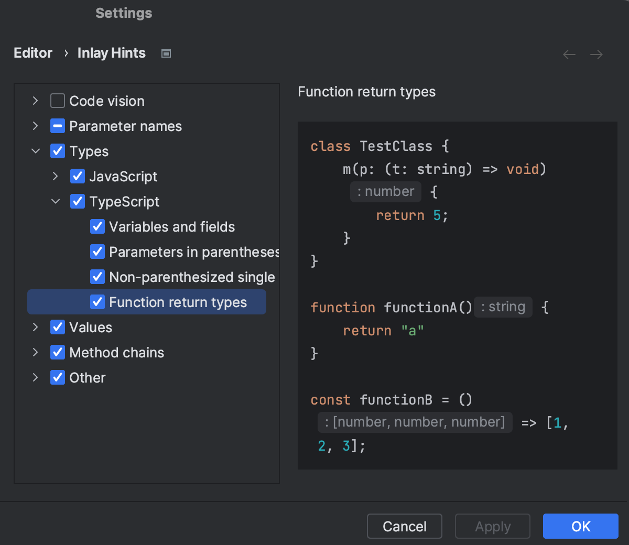Collapse the TypeScript tree node

[55, 201]
